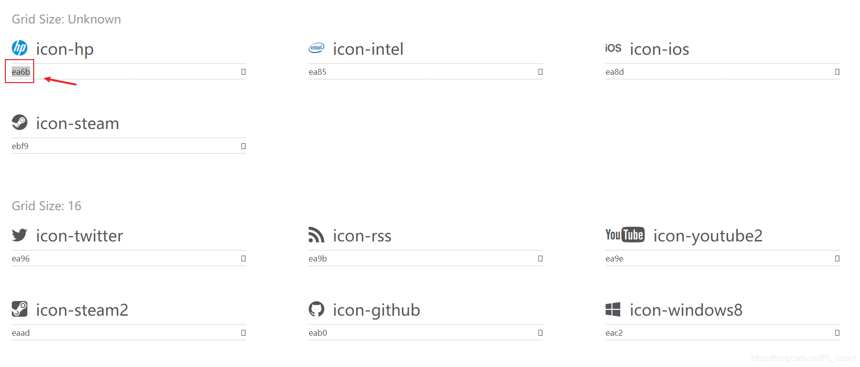The width and height of the screenshot is (860, 367).
Task: Click the glyph box in icon-github row
Action: coord(540,333)
